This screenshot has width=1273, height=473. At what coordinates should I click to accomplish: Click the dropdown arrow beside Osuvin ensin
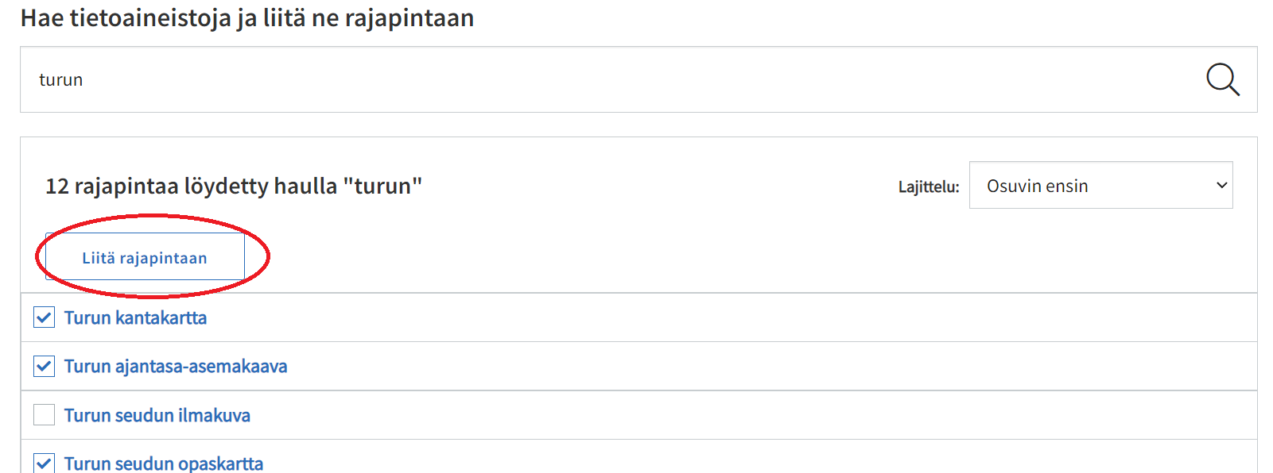1221,186
